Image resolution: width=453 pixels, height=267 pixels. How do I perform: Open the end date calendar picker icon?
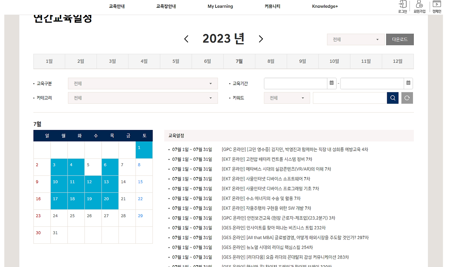click(408, 83)
